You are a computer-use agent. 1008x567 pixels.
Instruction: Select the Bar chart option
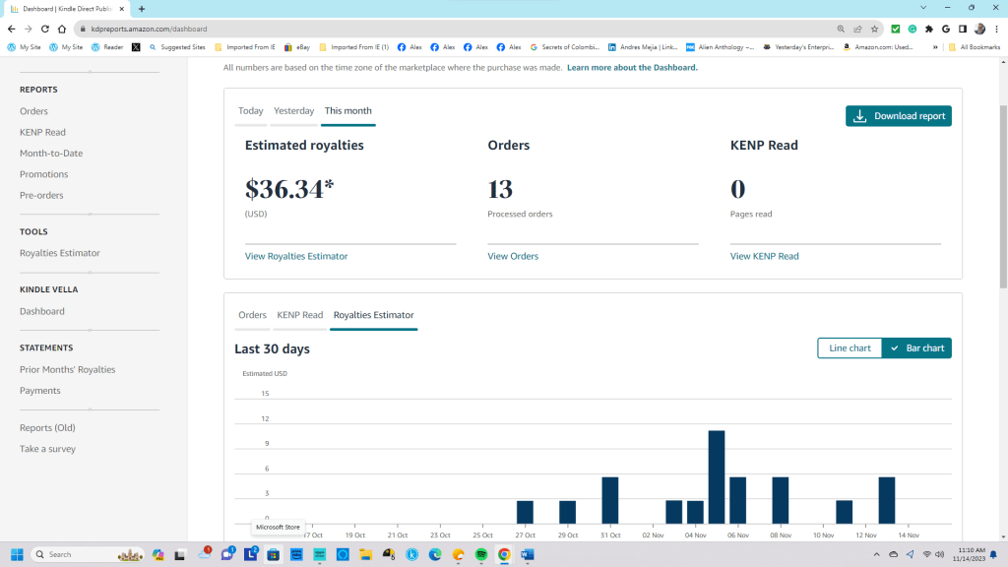916,348
